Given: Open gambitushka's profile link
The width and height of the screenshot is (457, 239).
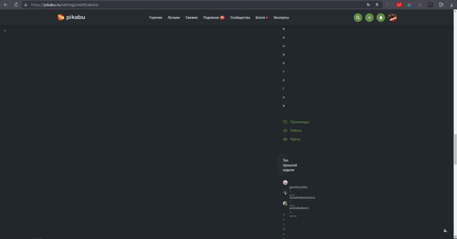Looking at the screenshot, I should click(x=298, y=187).
